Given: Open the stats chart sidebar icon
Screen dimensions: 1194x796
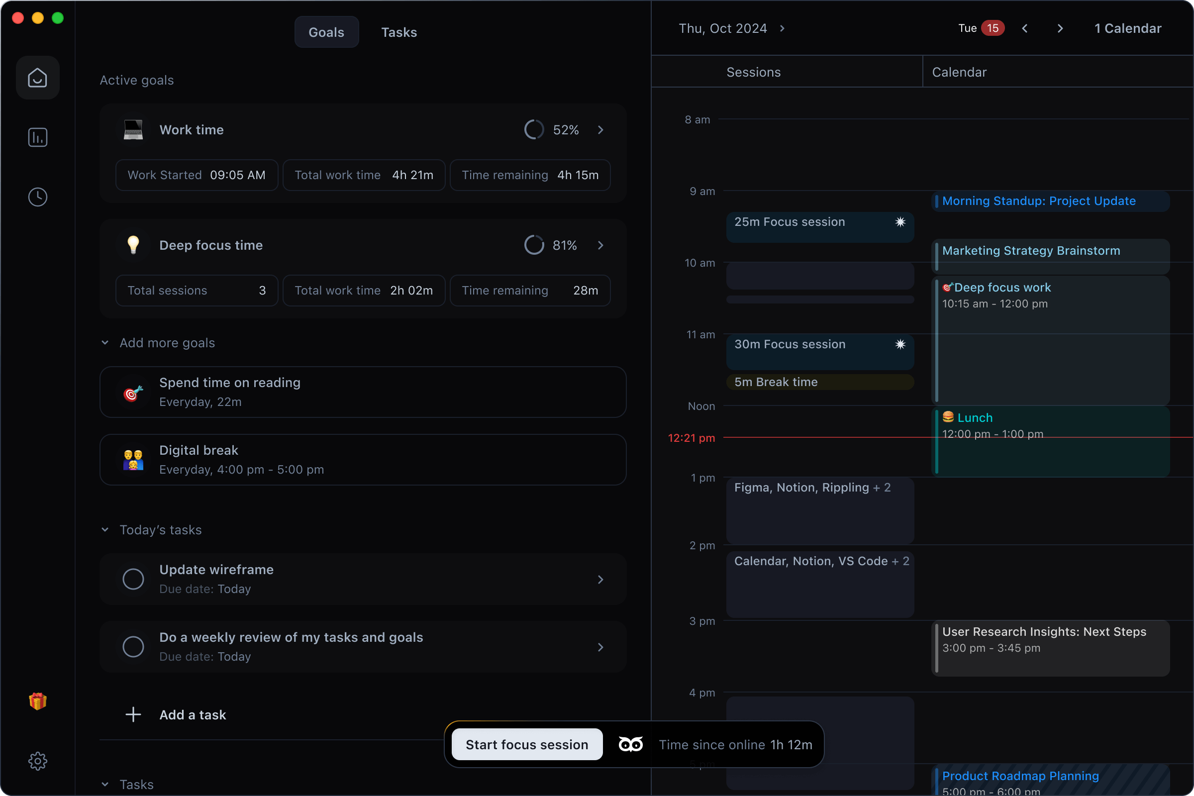Looking at the screenshot, I should 38,138.
